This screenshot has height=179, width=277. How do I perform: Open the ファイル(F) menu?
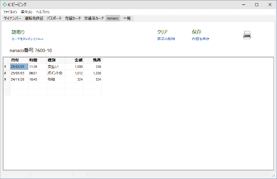pos(10,12)
